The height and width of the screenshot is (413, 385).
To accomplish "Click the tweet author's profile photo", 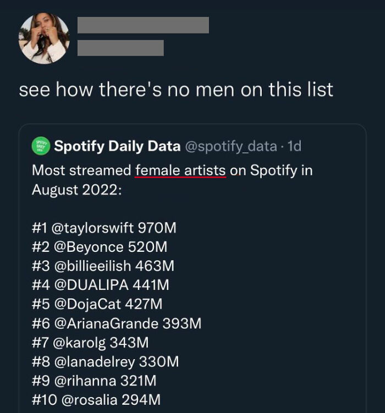I will (x=44, y=38).
